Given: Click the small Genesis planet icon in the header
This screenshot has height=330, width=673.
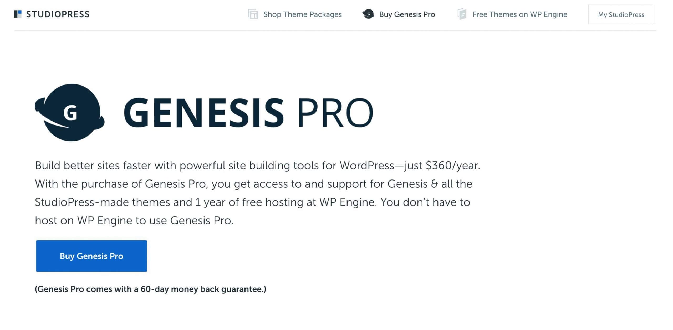Looking at the screenshot, I should pyautogui.click(x=368, y=14).
